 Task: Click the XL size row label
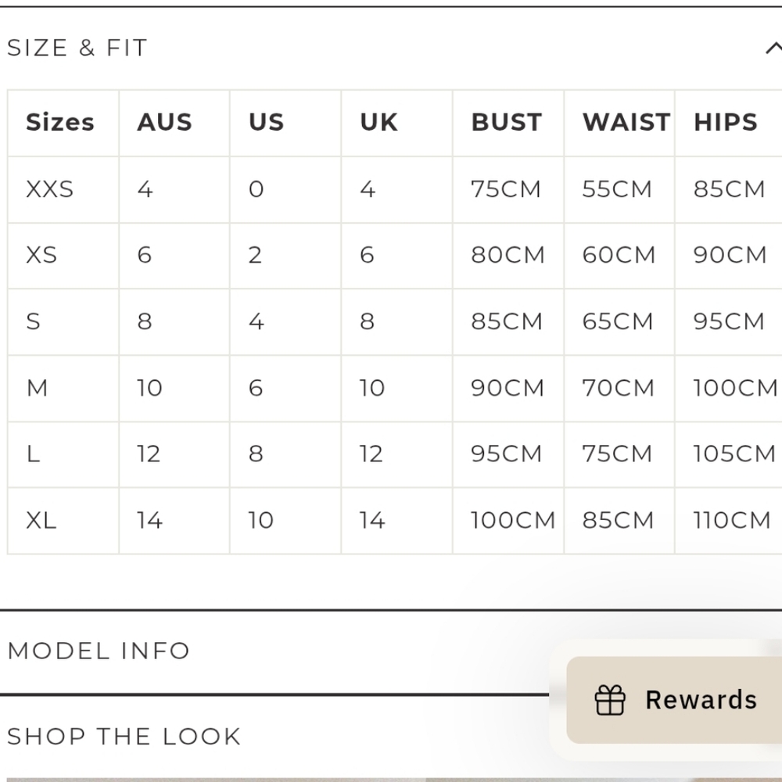coord(41,520)
